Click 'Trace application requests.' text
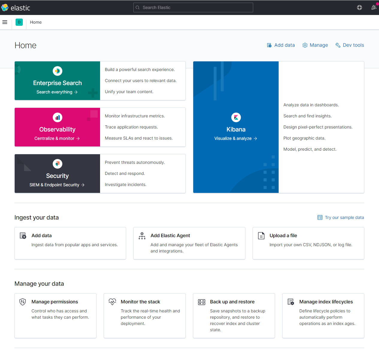Viewport: 379px width, 357px height. [x=131, y=127]
